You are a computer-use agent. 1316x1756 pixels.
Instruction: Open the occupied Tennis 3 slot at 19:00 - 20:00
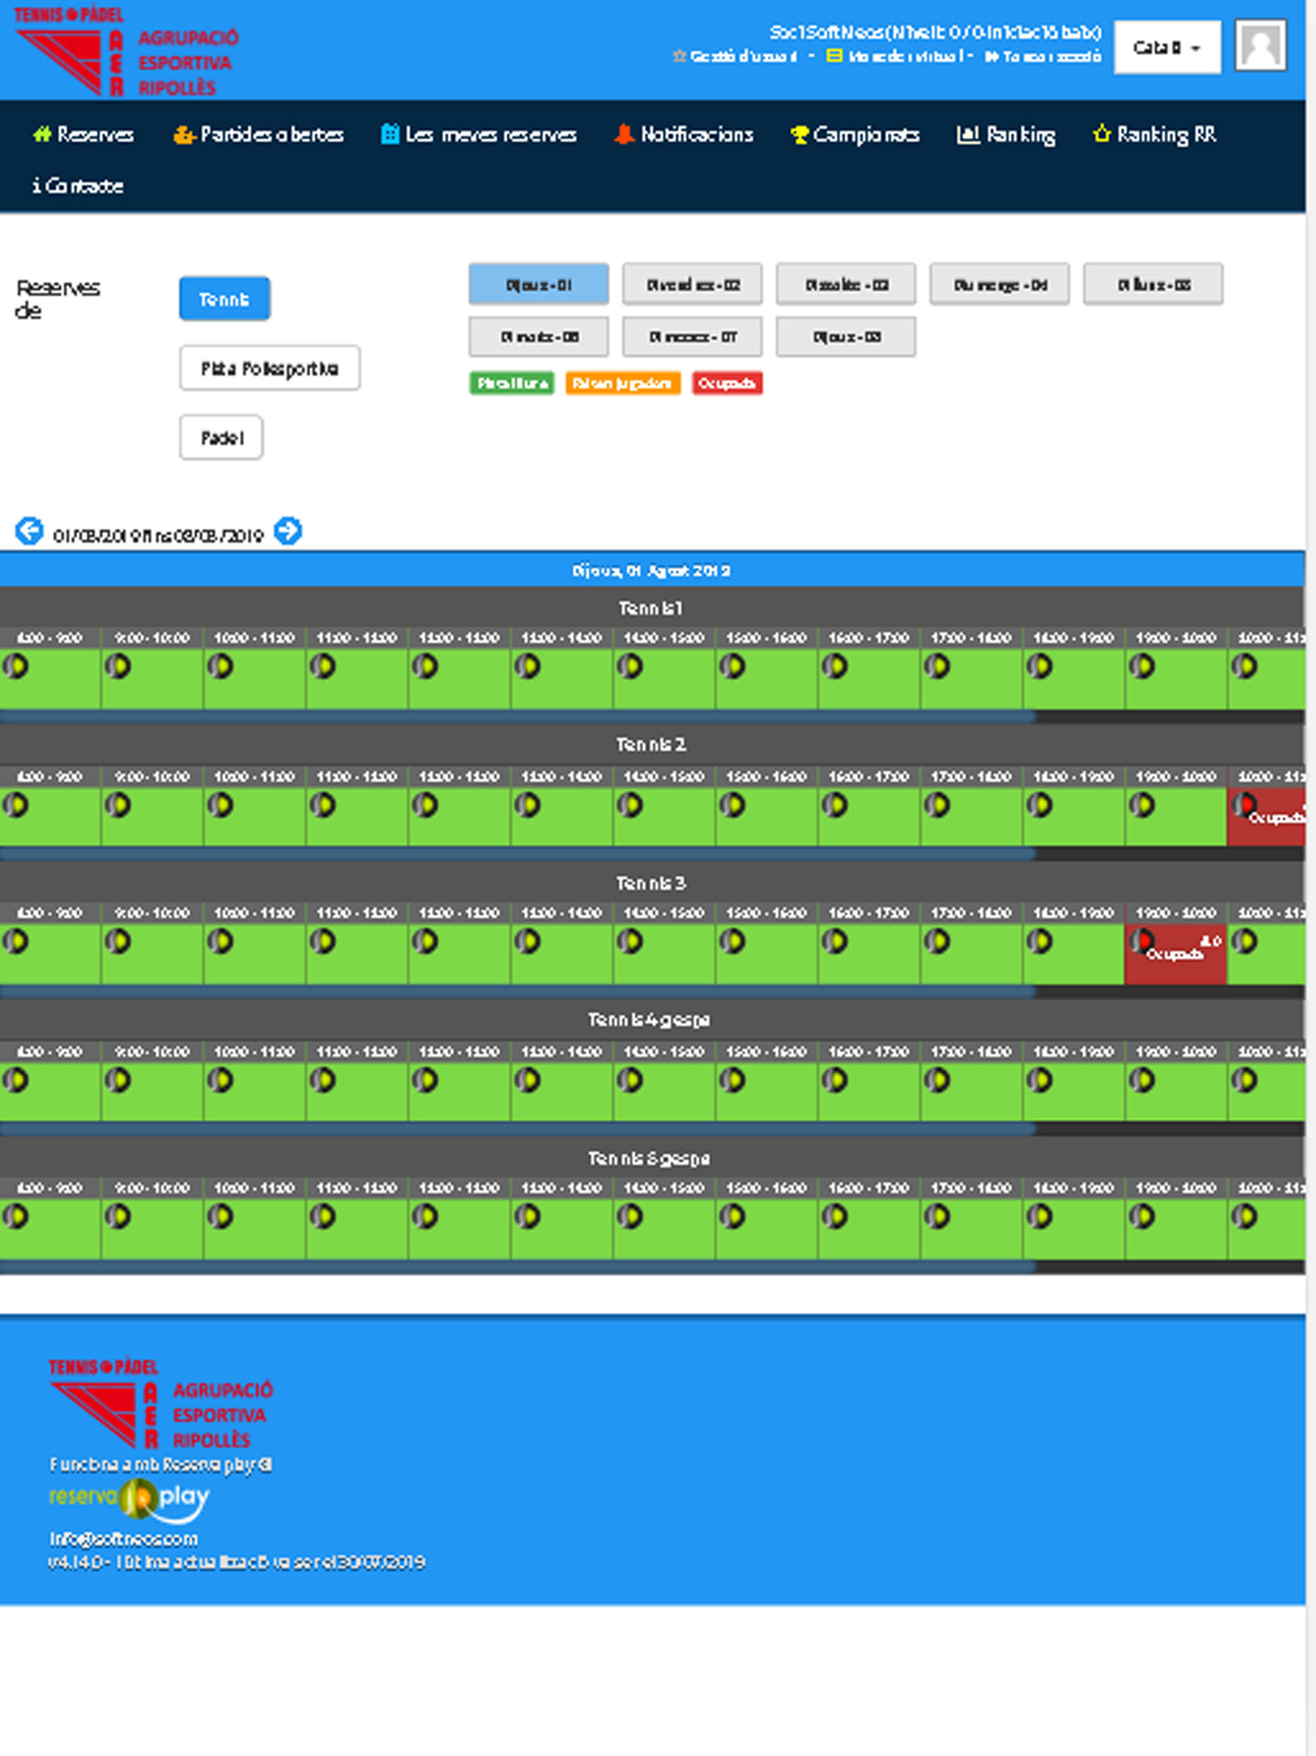tap(1177, 954)
